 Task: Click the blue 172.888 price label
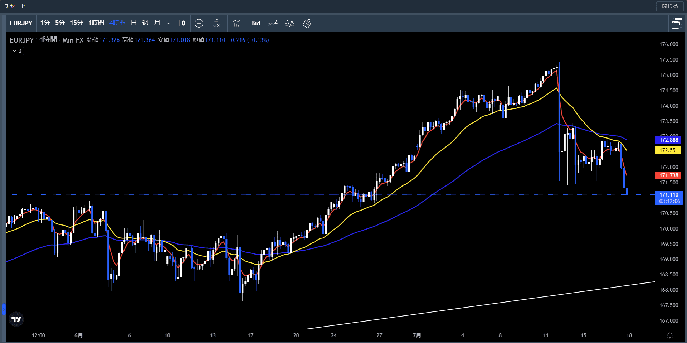click(668, 140)
